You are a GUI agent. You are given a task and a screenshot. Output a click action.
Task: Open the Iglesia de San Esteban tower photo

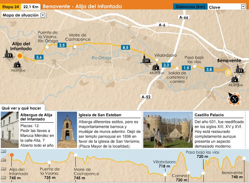67,130
